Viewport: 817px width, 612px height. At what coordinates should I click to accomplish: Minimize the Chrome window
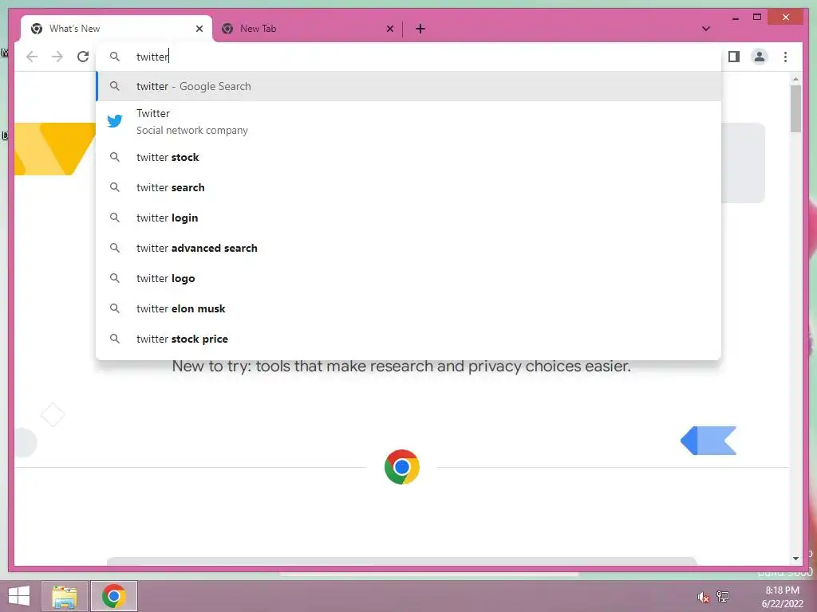pos(735,18)
